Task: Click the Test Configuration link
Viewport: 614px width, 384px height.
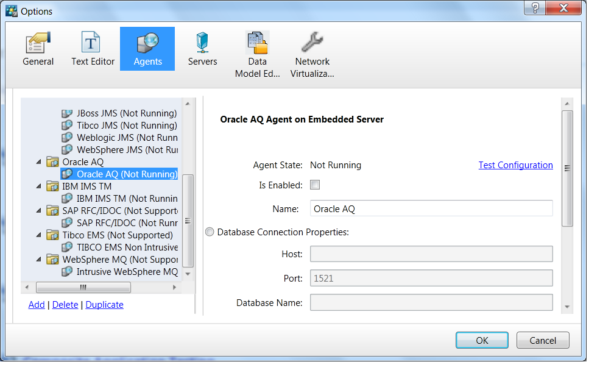Action: (x=515, y=165)
